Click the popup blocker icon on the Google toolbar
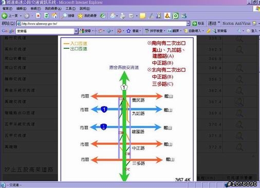Viewport: 260px width, 188px height. pos(119,31)
